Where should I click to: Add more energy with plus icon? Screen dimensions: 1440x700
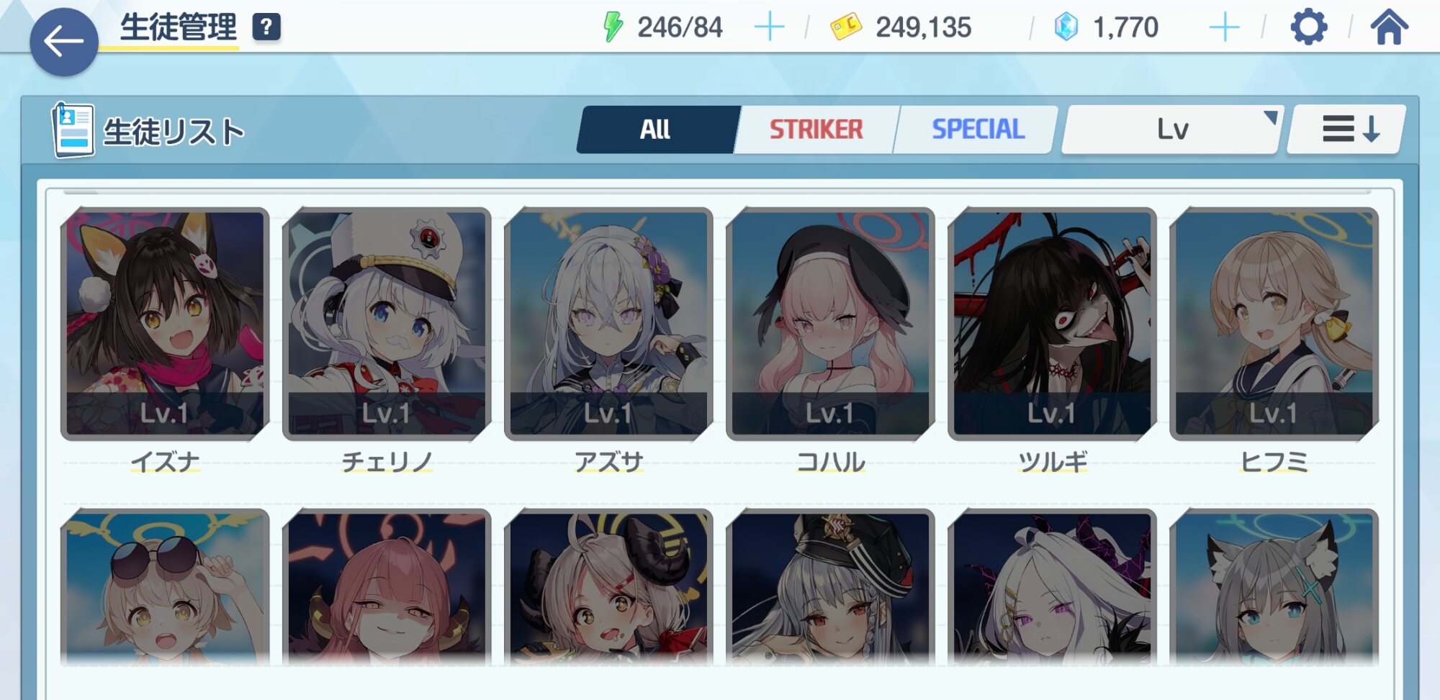tap(769, 27)
